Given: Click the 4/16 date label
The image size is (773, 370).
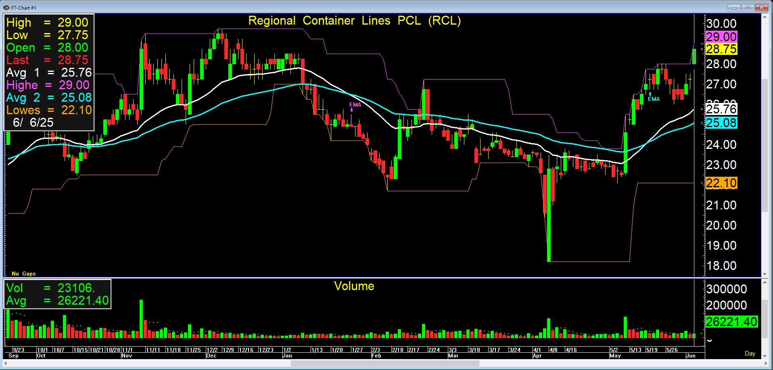Looking at the screenshot, I should [x=571, y=350].
